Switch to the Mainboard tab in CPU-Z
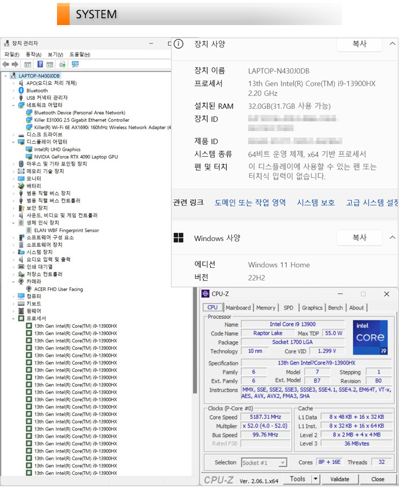 [238, 308]
